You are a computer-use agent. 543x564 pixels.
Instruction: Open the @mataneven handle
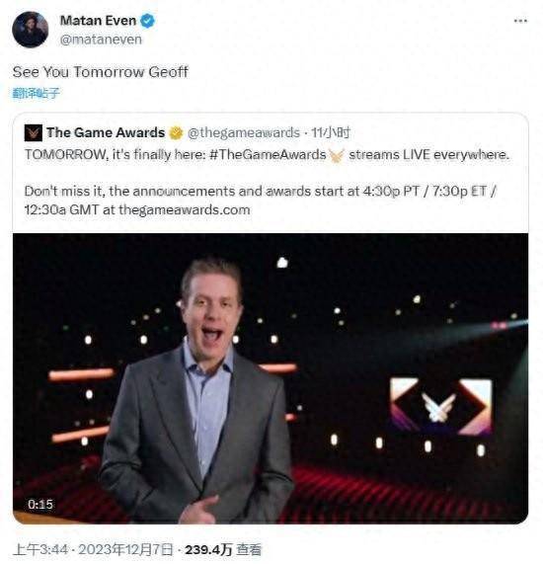(101, 40)
